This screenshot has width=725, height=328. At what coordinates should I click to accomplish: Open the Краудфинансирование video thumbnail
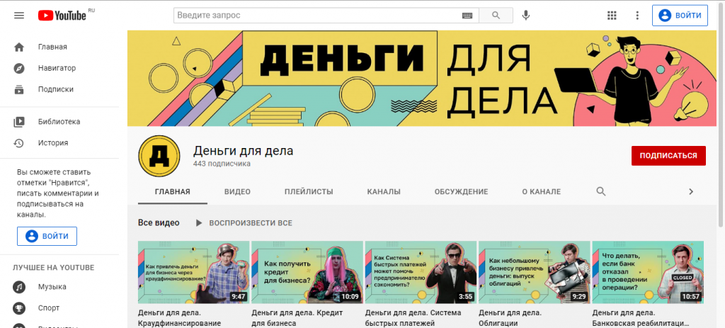pyautogui.click(x=193, y=272)
